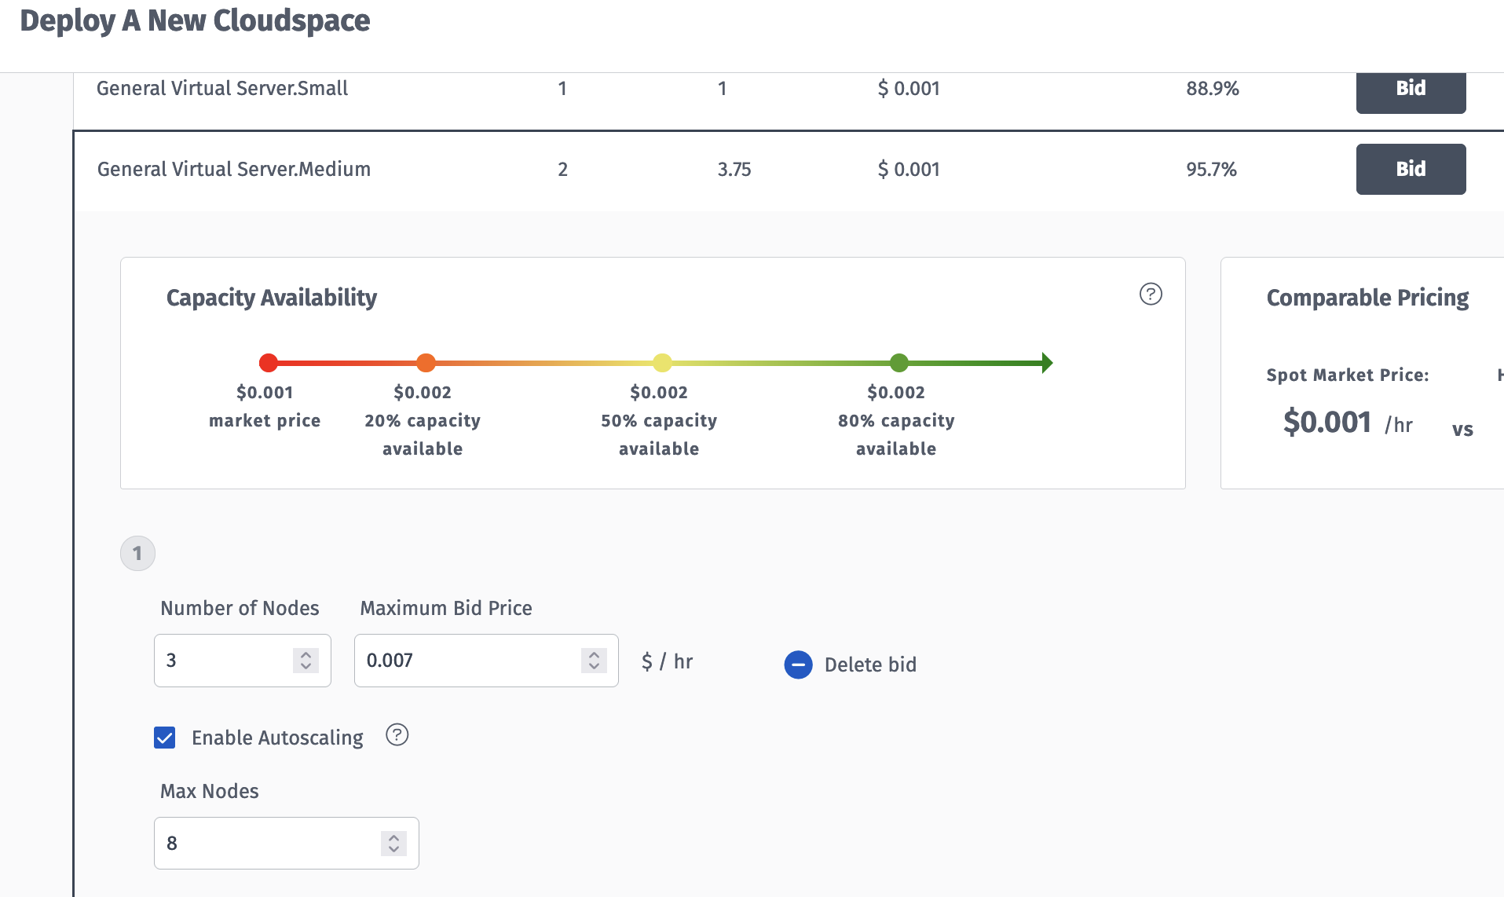The height and width of the screenshot is (897, 1504).
Task: Click the orange 20% capacity marker
Action: [426, 363]
